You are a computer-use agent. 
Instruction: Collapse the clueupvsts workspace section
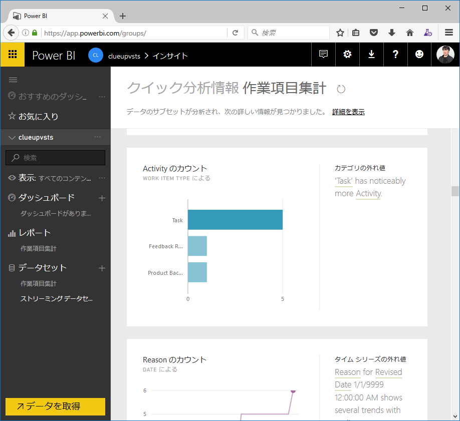12,138
